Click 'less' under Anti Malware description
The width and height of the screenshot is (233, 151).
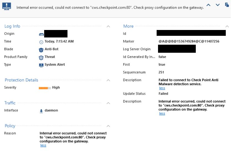pyautogui.click(x=162, y=88)
